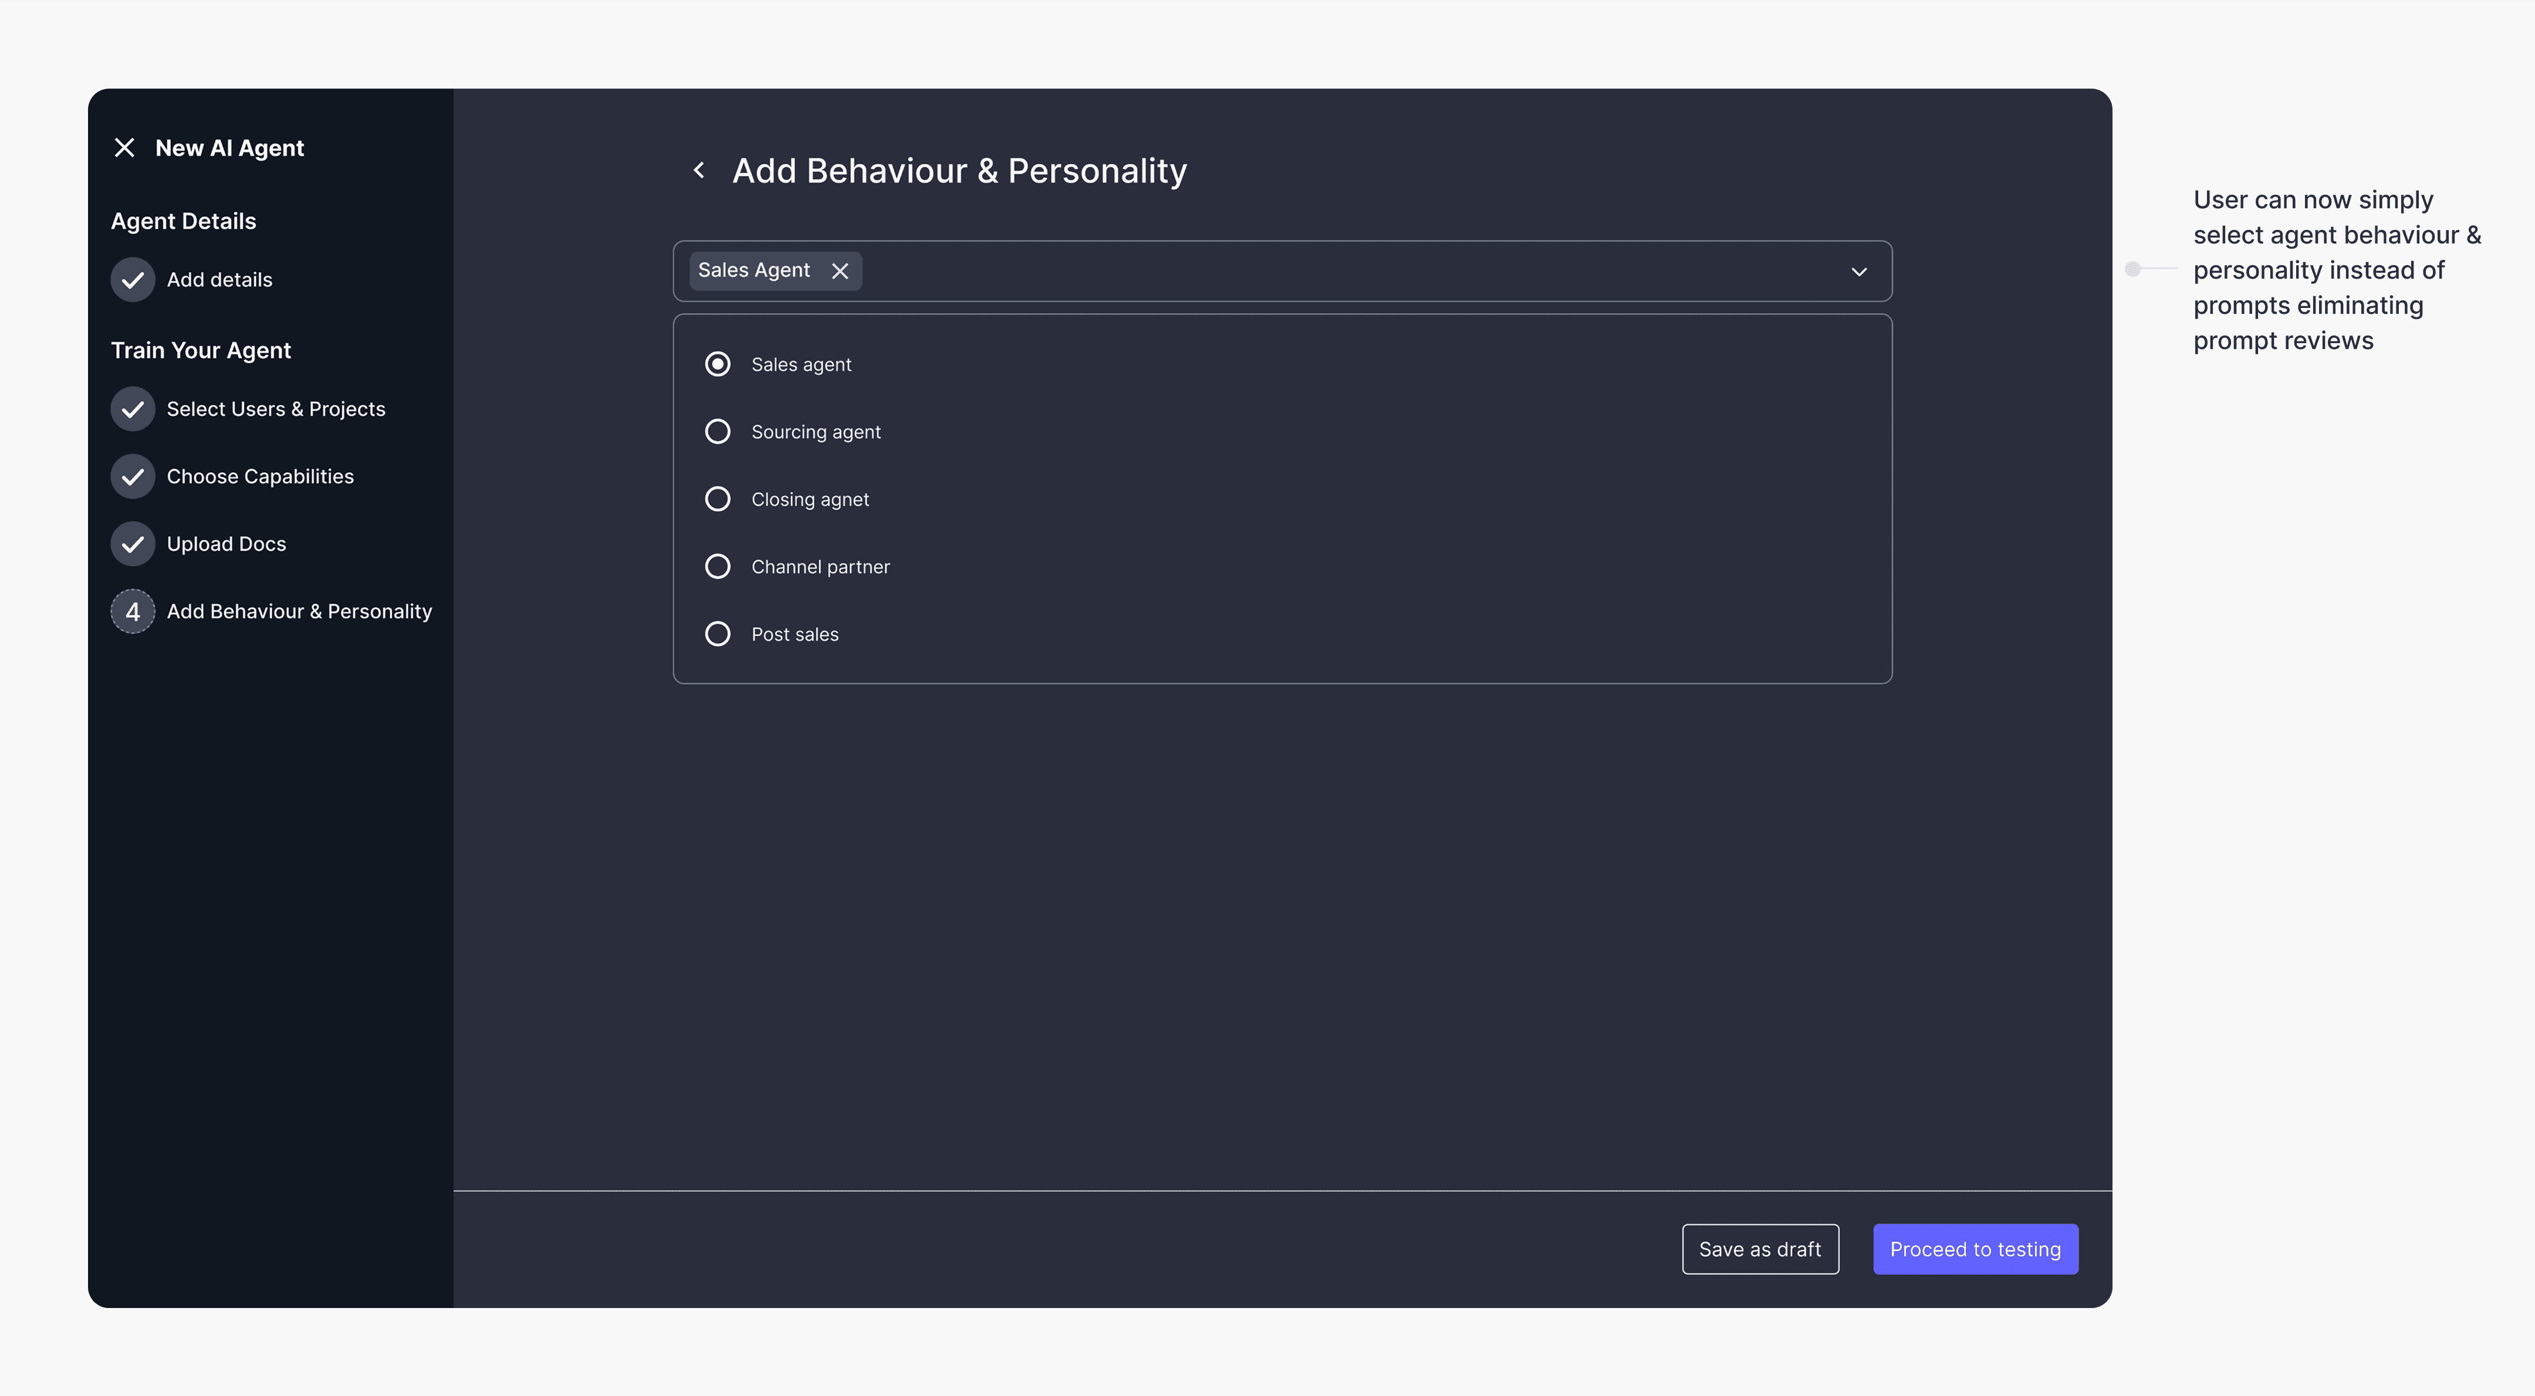The height and width of the screenshot is (1396, 2535).
Task: Collapse the dropdown using the chevron arrow
Action: (x=1859, y=272)
